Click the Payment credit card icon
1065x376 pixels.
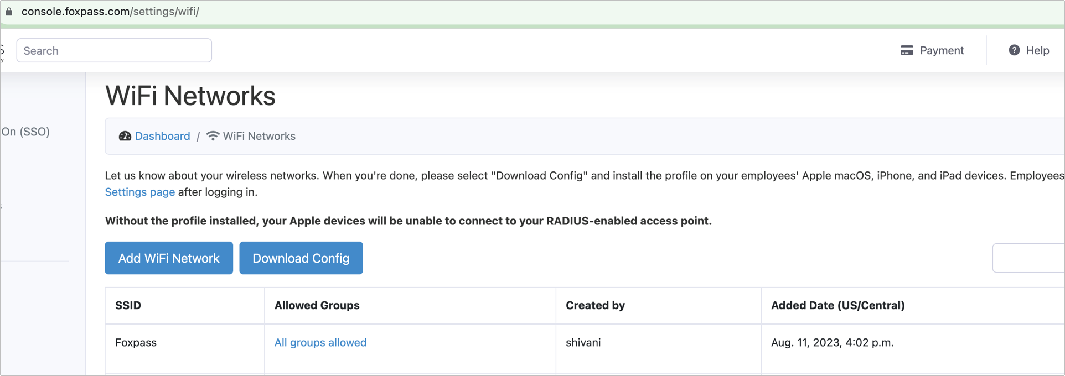click(x=907, y=50)
